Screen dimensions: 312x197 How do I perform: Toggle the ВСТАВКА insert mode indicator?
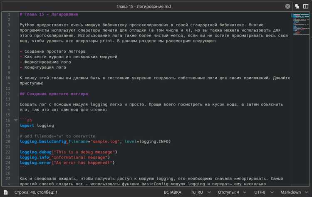point(173,192)
